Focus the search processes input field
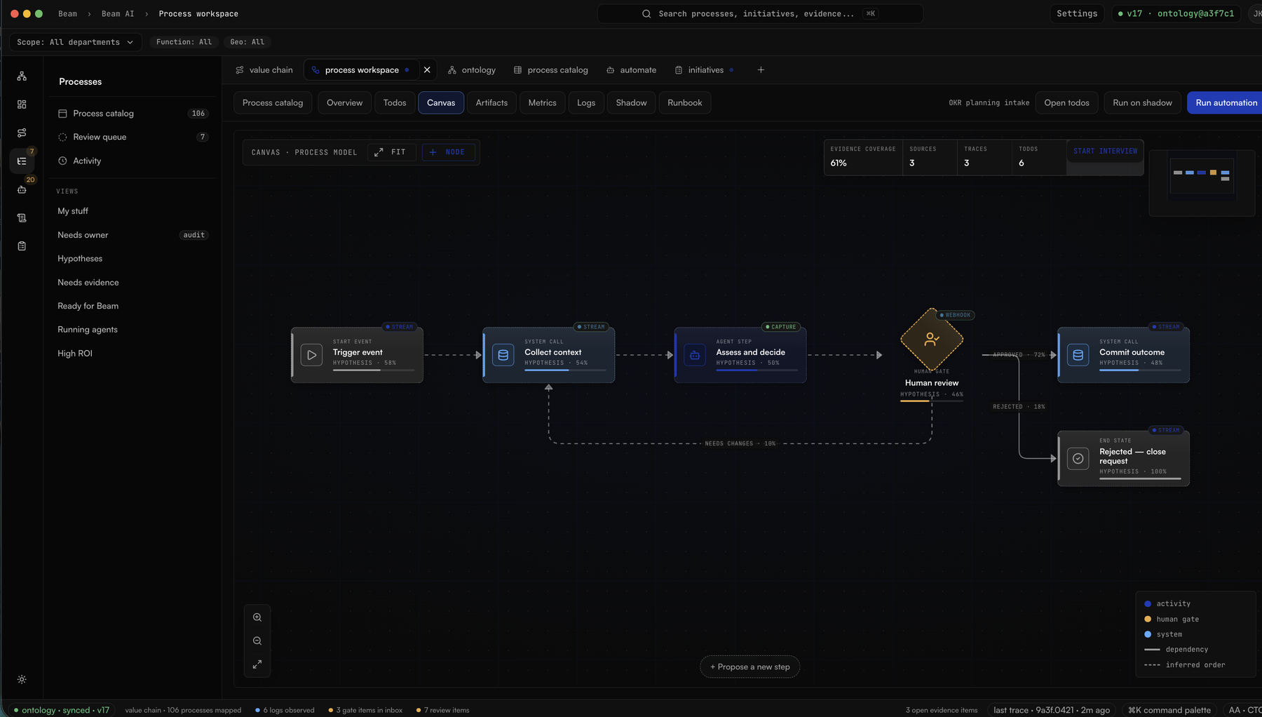The width and height of the screenshot is (1262, 717). point(760,13)
